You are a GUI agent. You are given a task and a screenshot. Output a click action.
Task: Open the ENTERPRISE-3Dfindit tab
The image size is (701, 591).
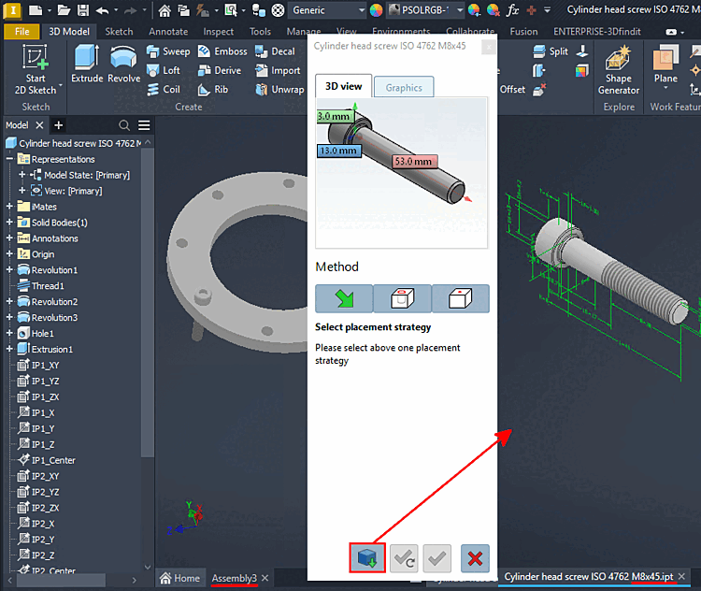pyautogui.click(x=597, y=31)
